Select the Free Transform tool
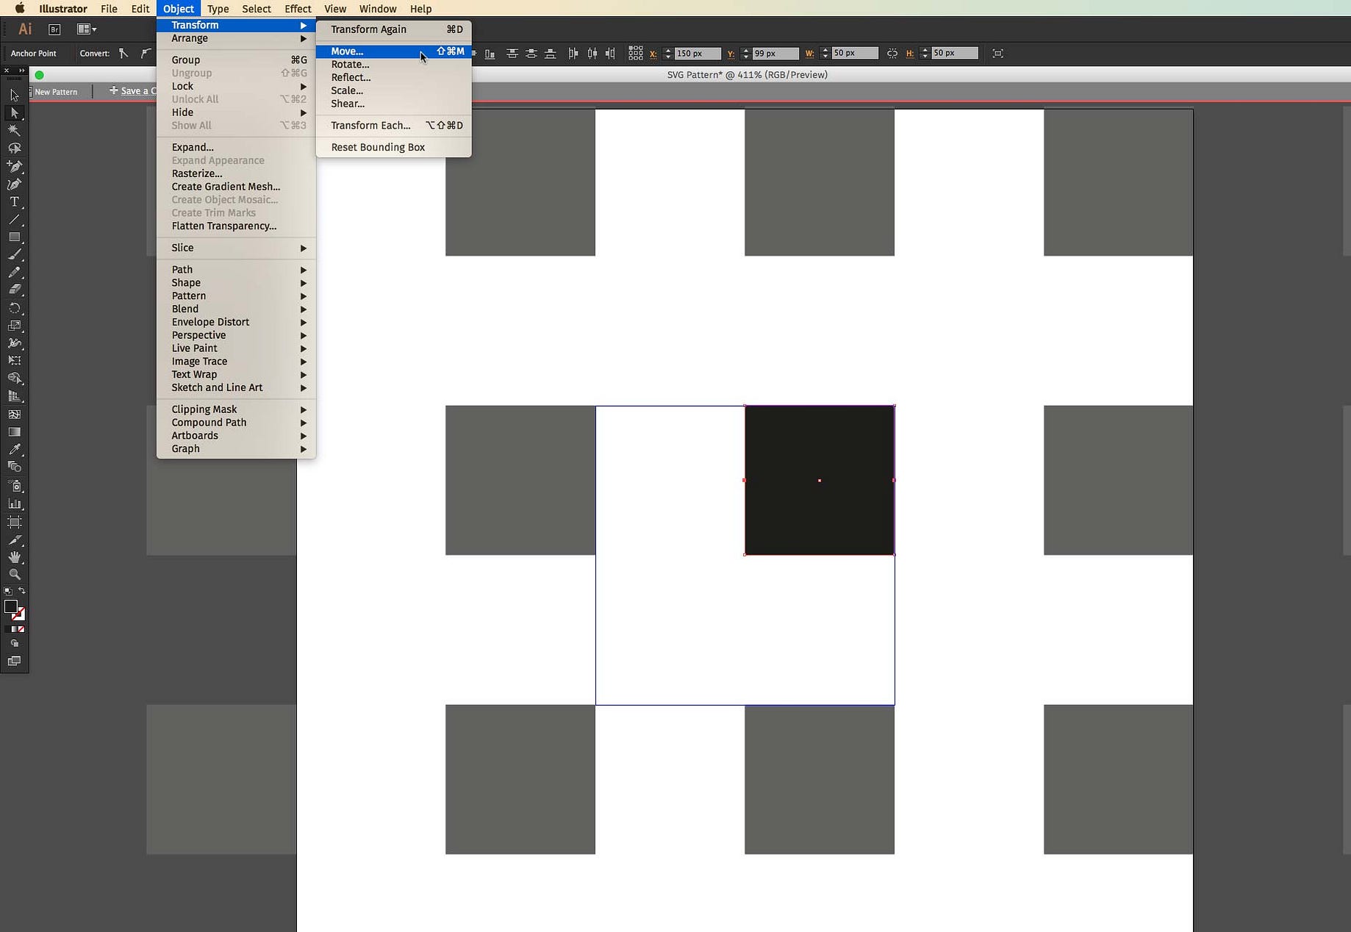This screenshot has width=1351, height=932. (14, 361)
